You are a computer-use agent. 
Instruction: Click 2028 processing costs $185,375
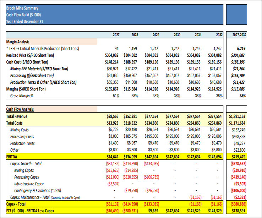click(130, 136)
